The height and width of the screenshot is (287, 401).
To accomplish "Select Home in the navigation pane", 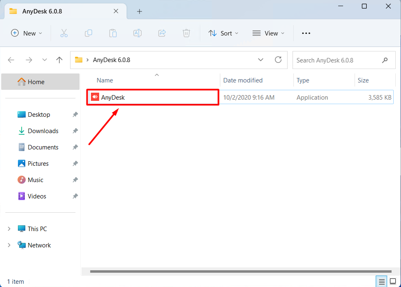I will point(40,82).
